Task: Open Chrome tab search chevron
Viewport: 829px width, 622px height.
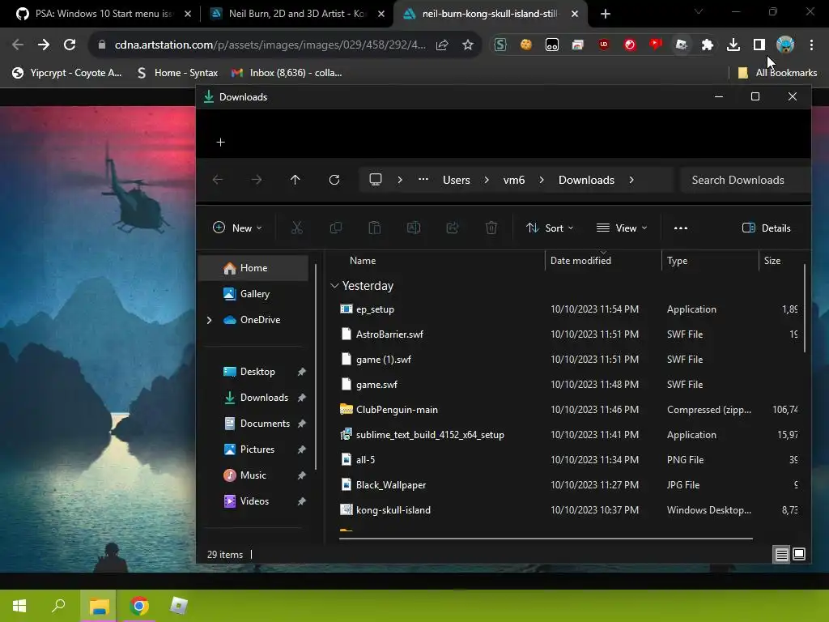Action: point(699,11)
